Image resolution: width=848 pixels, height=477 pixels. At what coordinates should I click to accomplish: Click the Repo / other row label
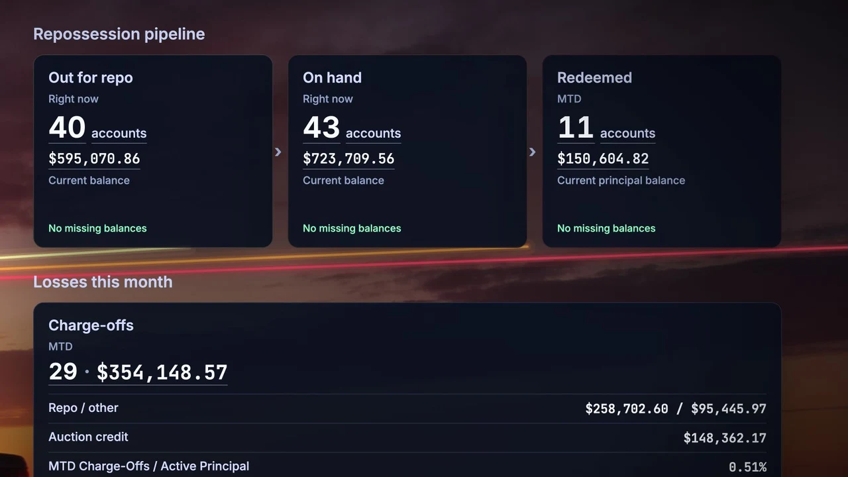[83, 408]
